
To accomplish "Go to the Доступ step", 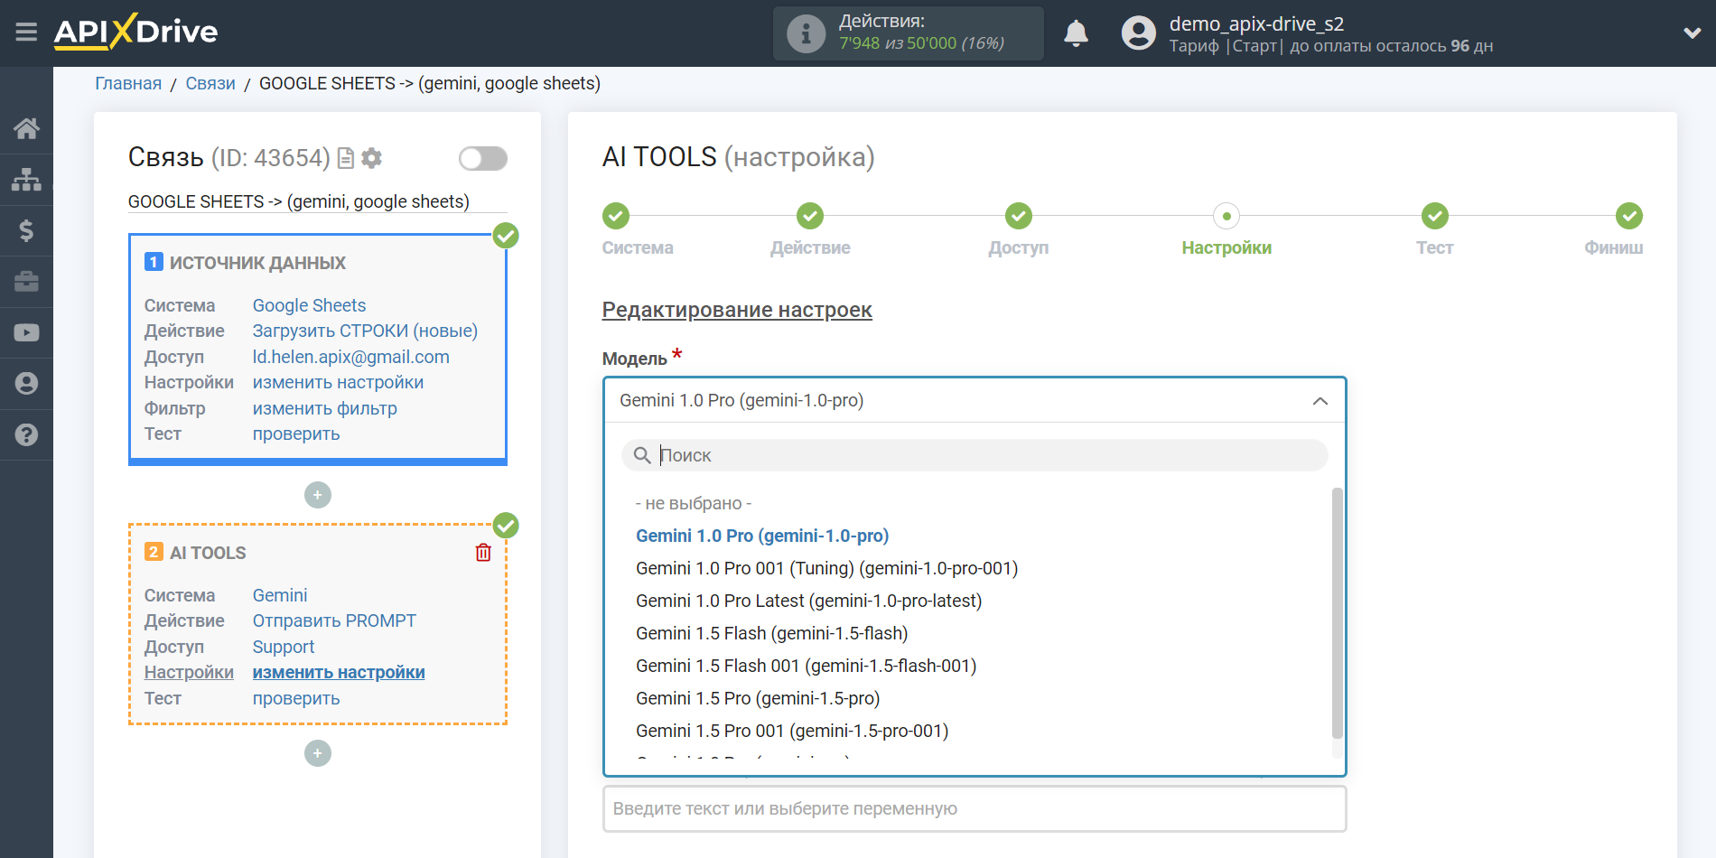I will coord(1019,229).
